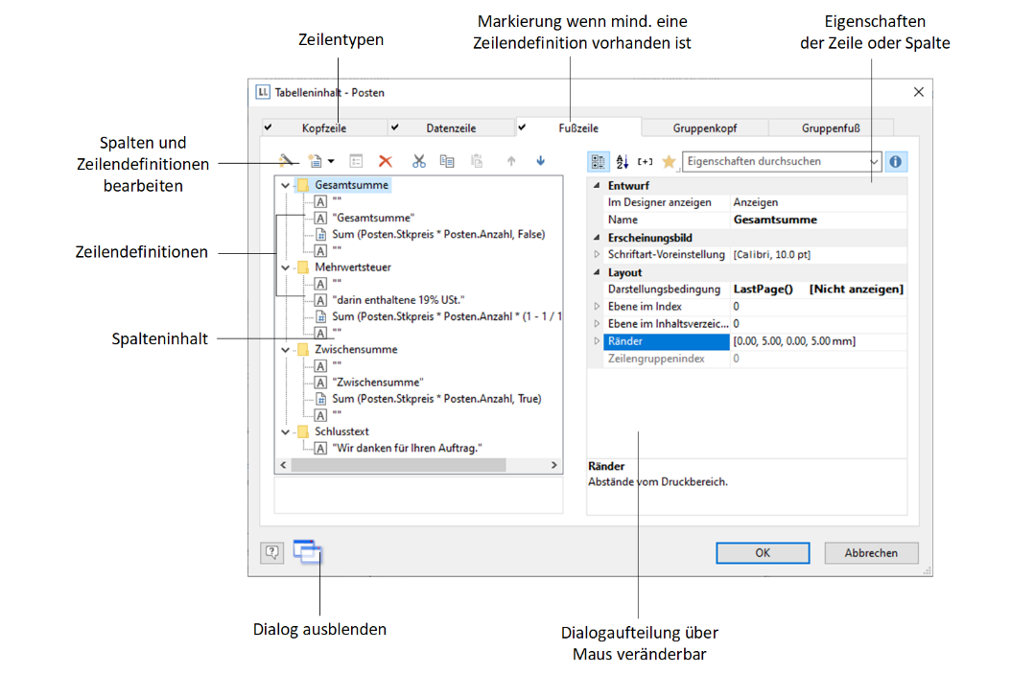Move selected item down with blue arrow
This screenshot has width=1011, height=674.
coord(540,162)
